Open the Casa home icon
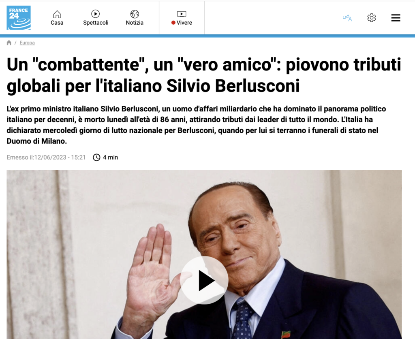 pos(57,14)
